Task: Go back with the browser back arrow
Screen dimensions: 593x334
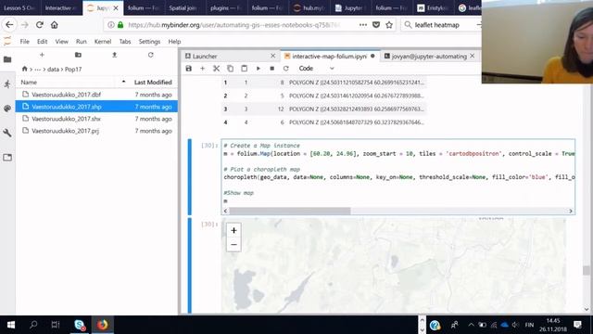Action: pos(9,25)
